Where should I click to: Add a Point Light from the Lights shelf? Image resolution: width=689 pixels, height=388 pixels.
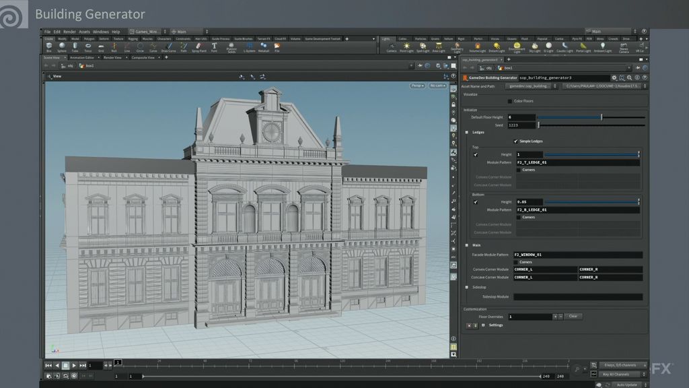(407, 46)
